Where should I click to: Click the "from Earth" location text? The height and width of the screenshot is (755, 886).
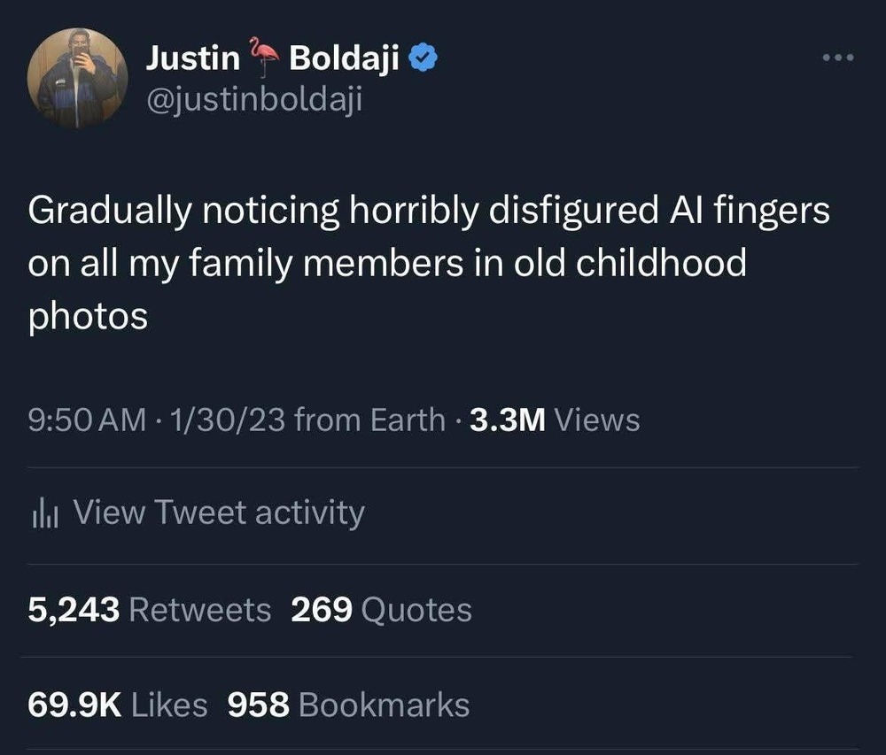[369, 420]
